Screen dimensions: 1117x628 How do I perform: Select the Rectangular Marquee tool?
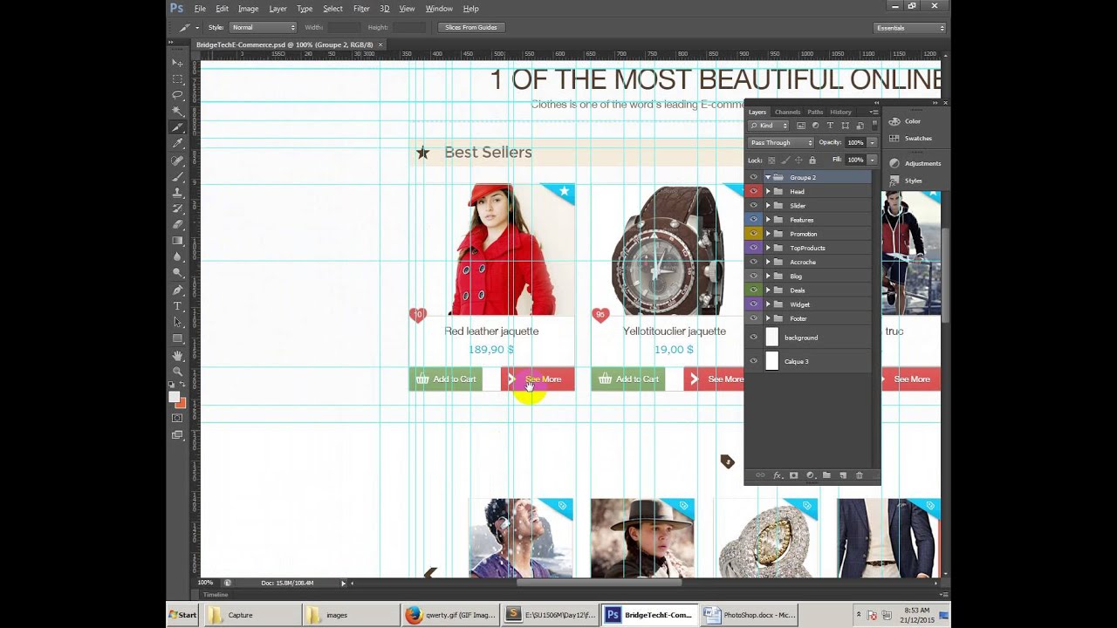[177, 78]
